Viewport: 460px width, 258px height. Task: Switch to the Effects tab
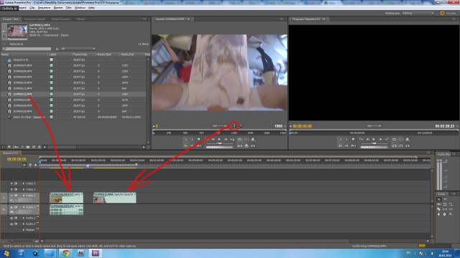[80, 19]
